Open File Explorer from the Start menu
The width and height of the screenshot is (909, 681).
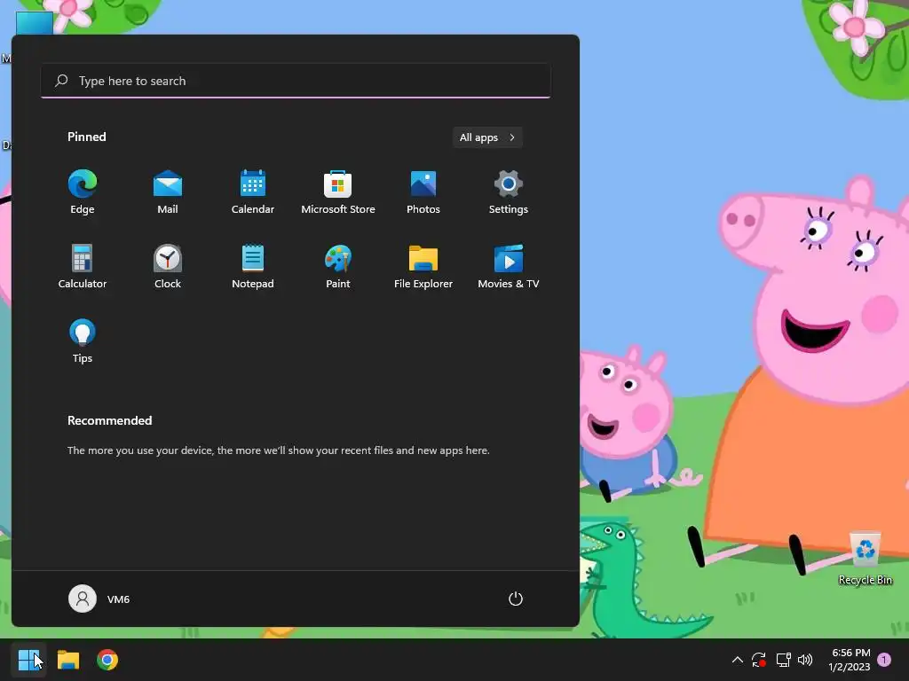coord(423,266)
